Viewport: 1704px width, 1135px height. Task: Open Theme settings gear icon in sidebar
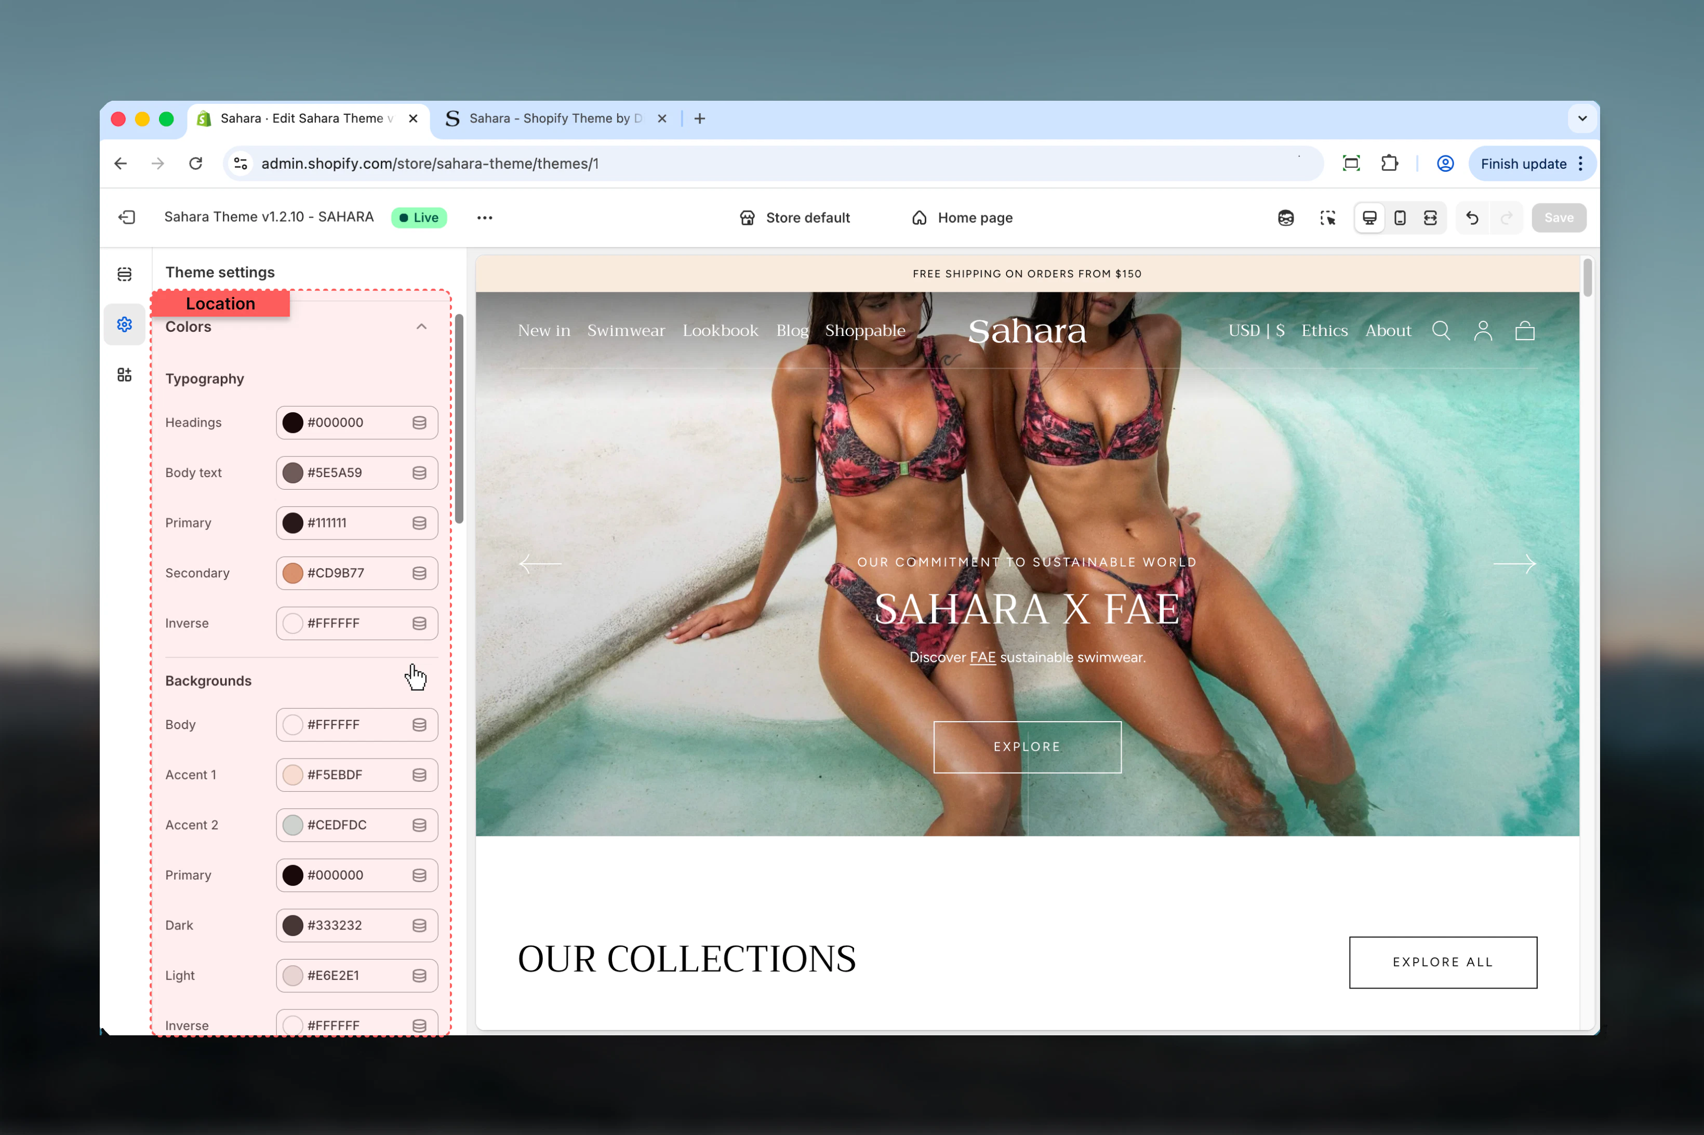(125, 325)
